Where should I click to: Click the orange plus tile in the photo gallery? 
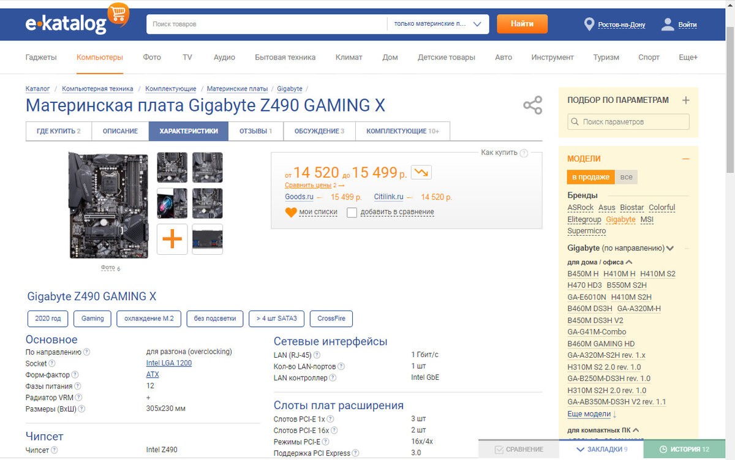tap(172, 239)
